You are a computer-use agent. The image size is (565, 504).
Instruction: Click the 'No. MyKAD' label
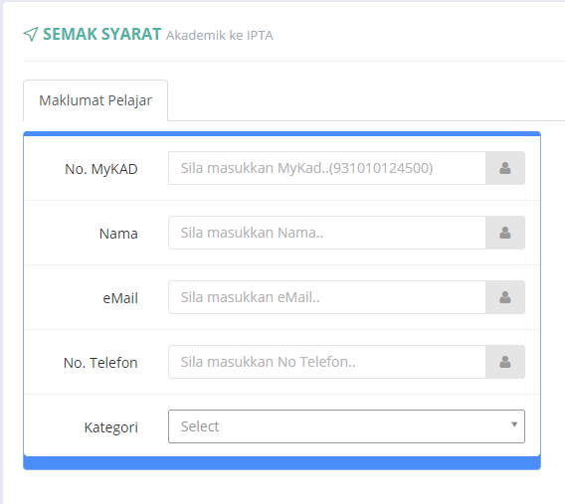tap(101, 169)
